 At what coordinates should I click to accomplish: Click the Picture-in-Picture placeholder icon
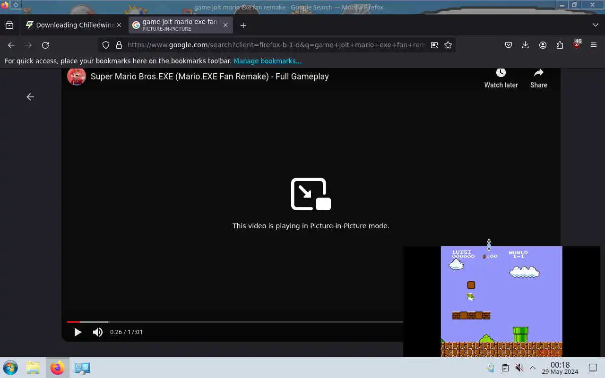[311, 194]
